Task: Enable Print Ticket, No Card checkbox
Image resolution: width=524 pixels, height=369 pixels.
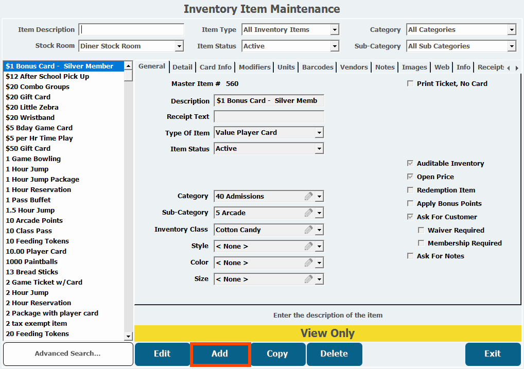Action: click(410, 84)
